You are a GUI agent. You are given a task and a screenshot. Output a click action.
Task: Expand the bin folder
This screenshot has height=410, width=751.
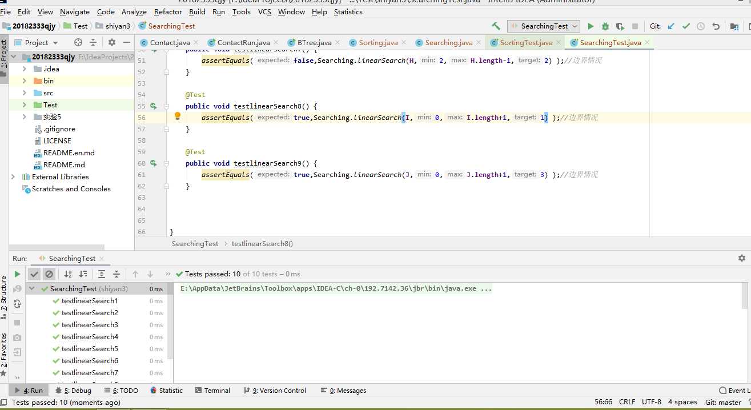pos(24,81)
